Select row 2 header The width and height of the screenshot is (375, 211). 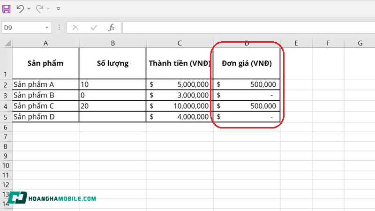6,85
